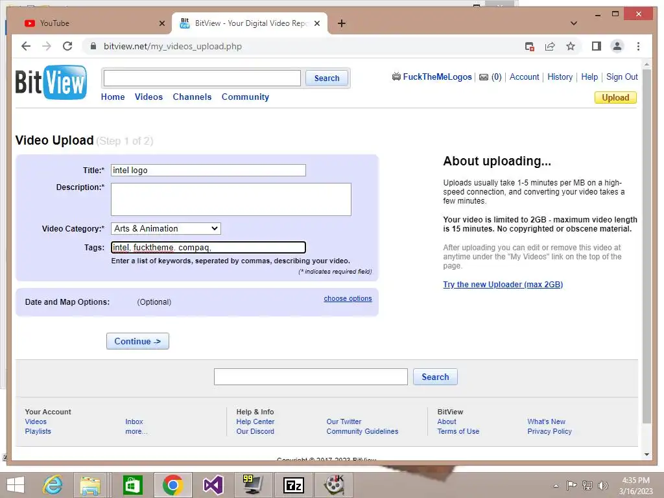The width and height of the screenshot is (664, 498).
Task: Click Sign Out link
Action: (x=622, y=77)
